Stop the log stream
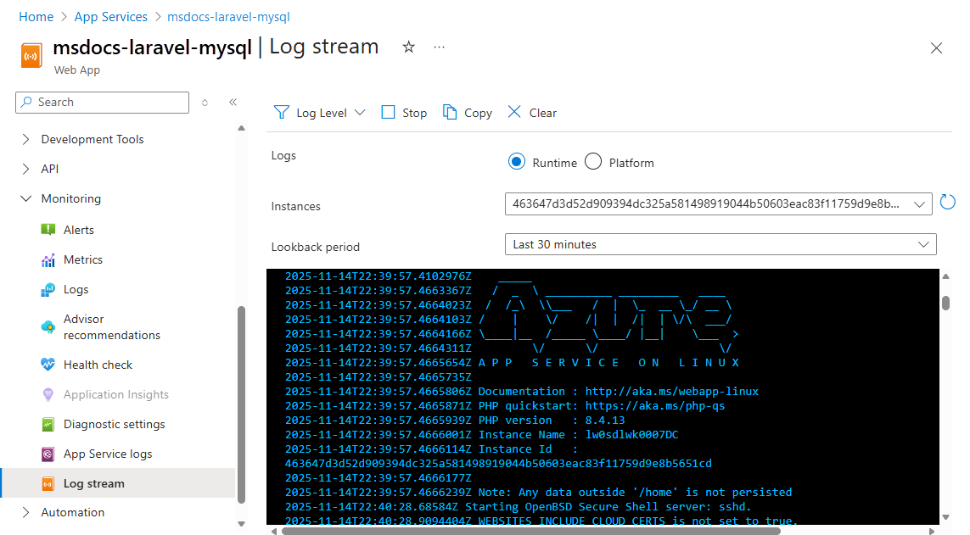This screenshot has height=535, width=970. point(404,113)
